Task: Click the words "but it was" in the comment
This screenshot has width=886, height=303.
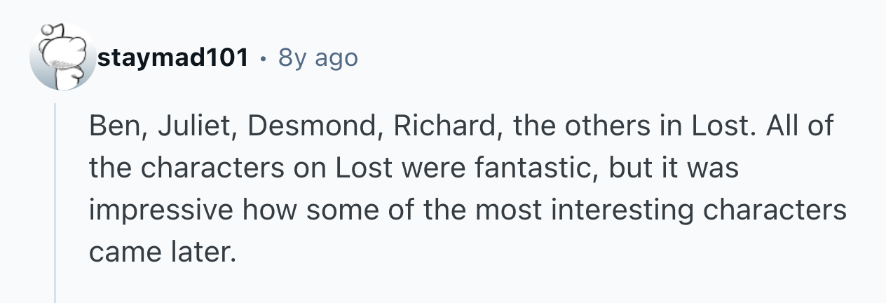Action: 673,169
